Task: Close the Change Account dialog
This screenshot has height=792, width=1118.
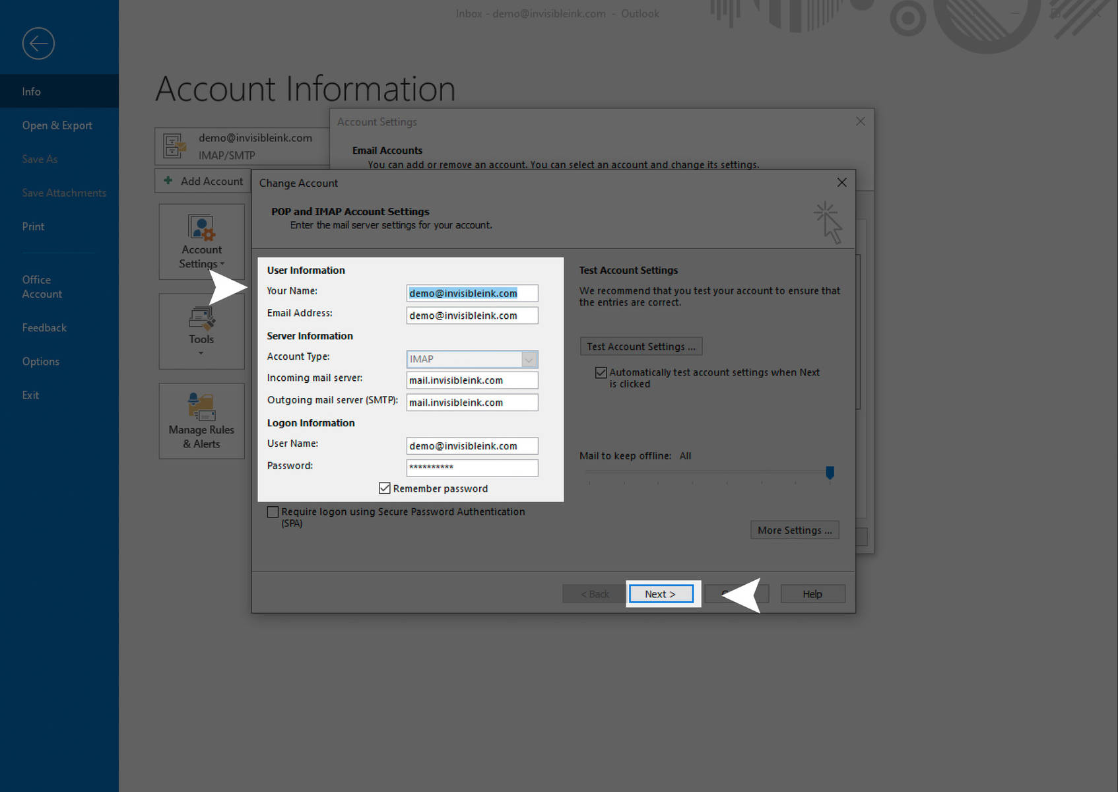Action: 841,183
